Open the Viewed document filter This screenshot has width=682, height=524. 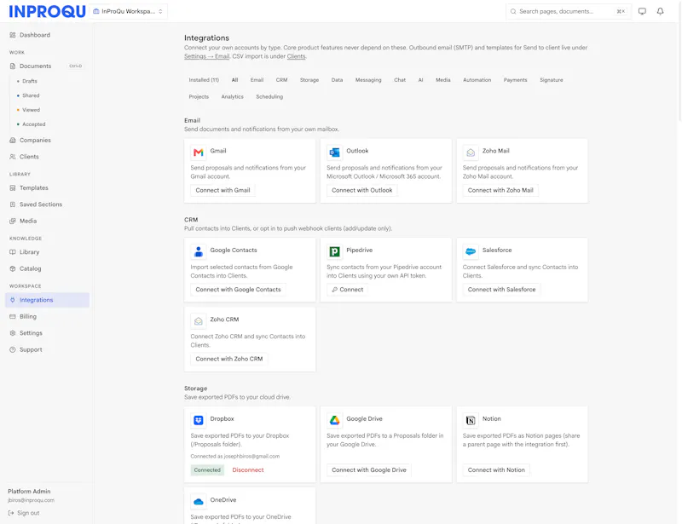click(x=31, y=110)
